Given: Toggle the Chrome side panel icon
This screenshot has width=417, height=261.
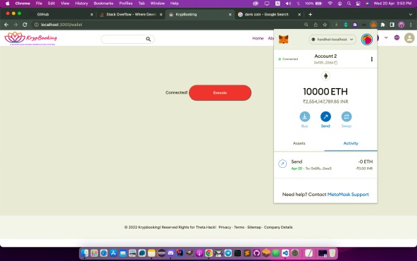Looking at the screenshot, I should click(x=392, y=25).
